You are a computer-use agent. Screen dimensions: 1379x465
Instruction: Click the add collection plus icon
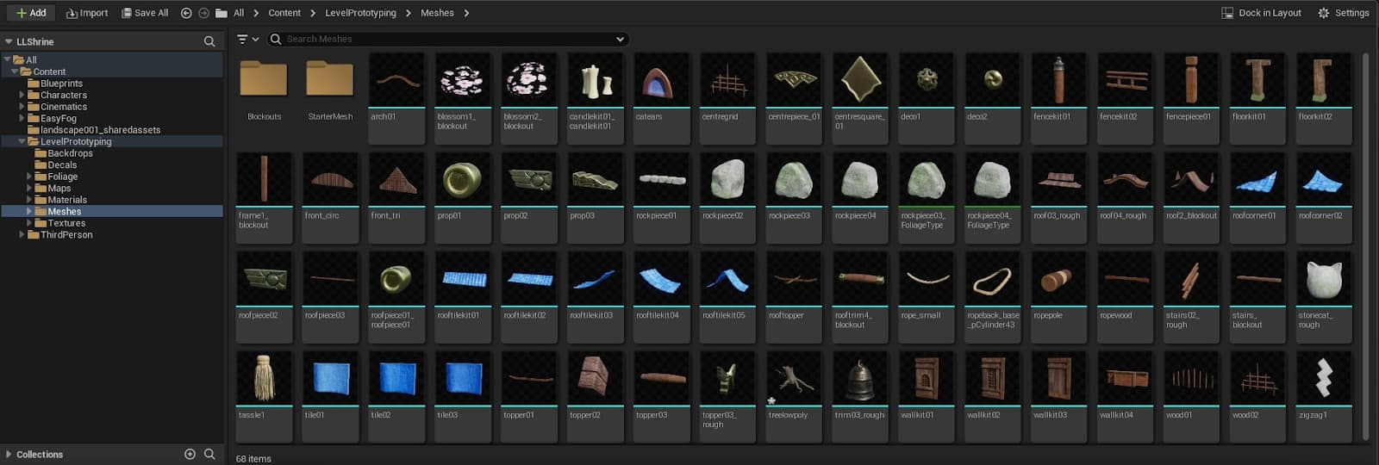(190, 454)
